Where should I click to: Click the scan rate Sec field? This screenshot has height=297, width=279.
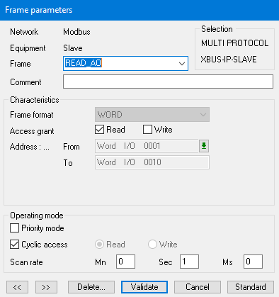pos(189,262)
